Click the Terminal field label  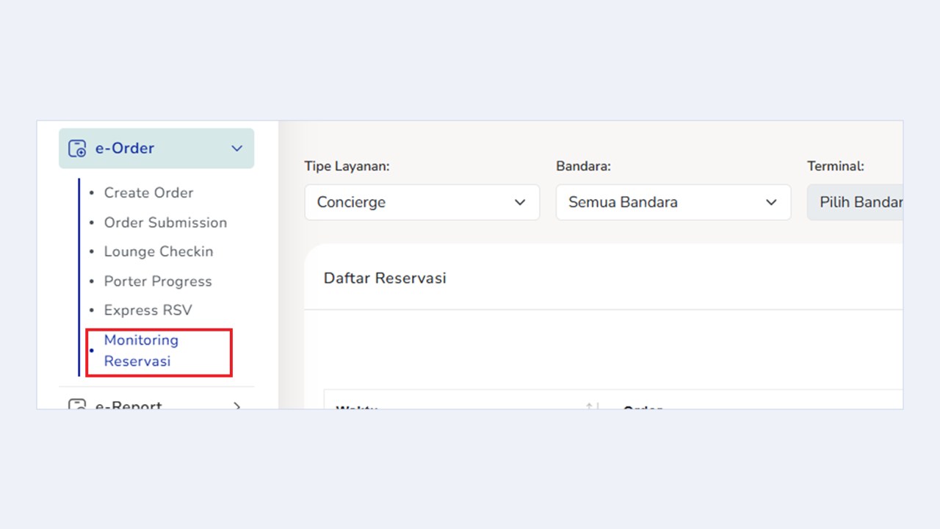(836, 167)
